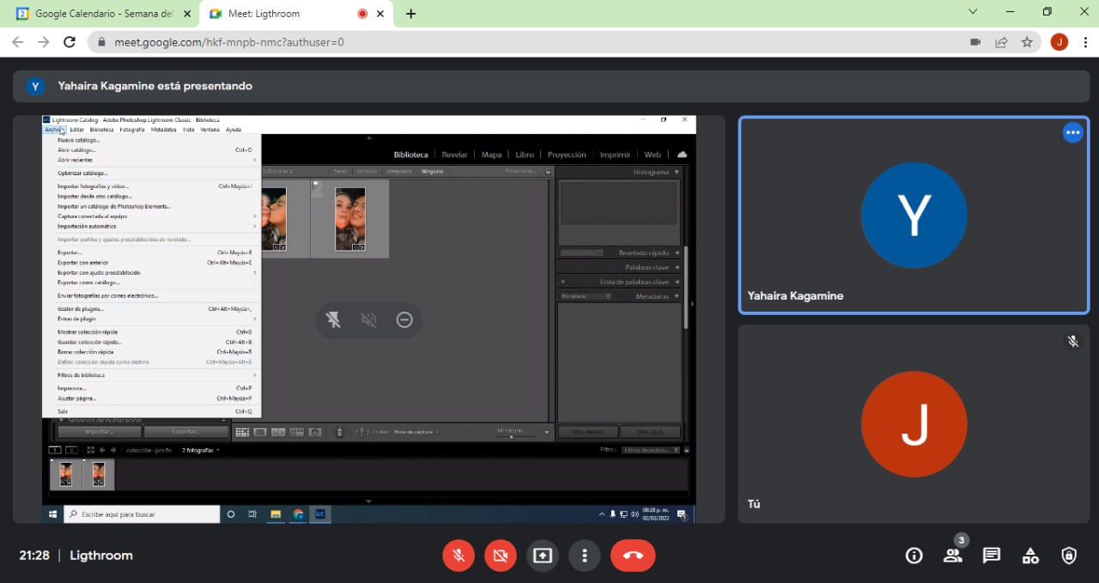
Task: Click the Sinc. metad. button
Action: click(588, 432)
